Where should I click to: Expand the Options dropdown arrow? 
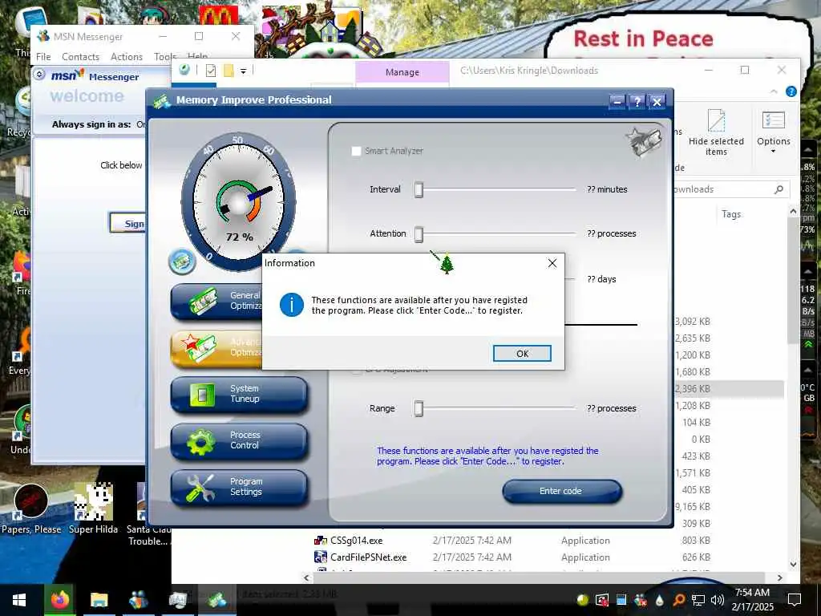pos(774,152)
